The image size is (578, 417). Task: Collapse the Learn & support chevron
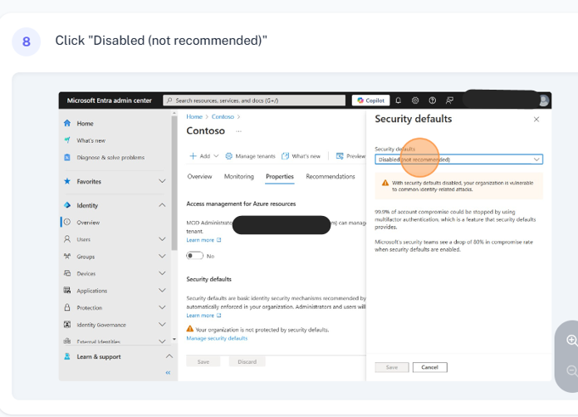[169, 356]
